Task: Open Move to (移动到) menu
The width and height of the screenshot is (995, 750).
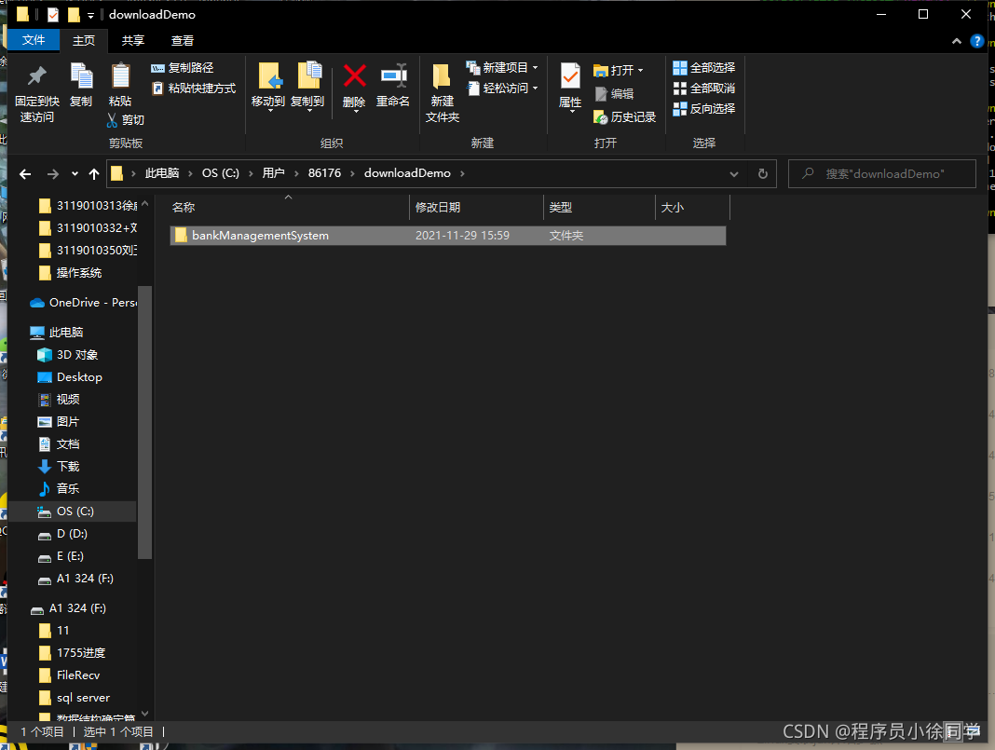Action: pos(268,88)
